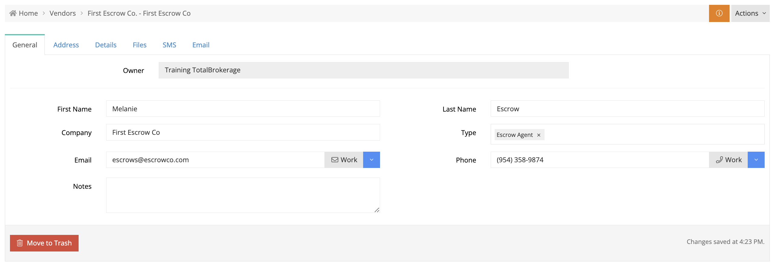The width and height of the screenshot is (771, 275).
Task: Click inside the Notes text area
Action: click(x=243, y=195)
